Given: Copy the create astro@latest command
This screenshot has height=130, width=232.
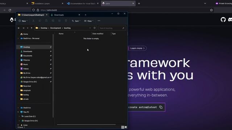Looking at the screenshot, I should tap(161, 107).
